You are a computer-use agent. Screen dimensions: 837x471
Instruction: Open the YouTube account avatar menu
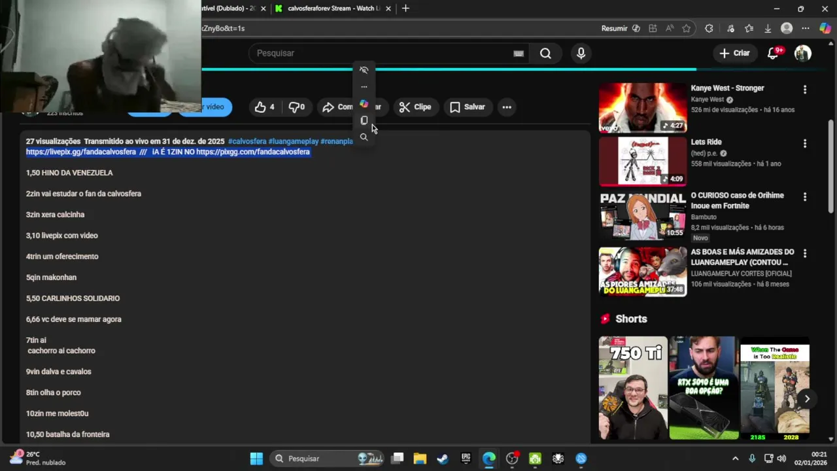pos(802,54)
